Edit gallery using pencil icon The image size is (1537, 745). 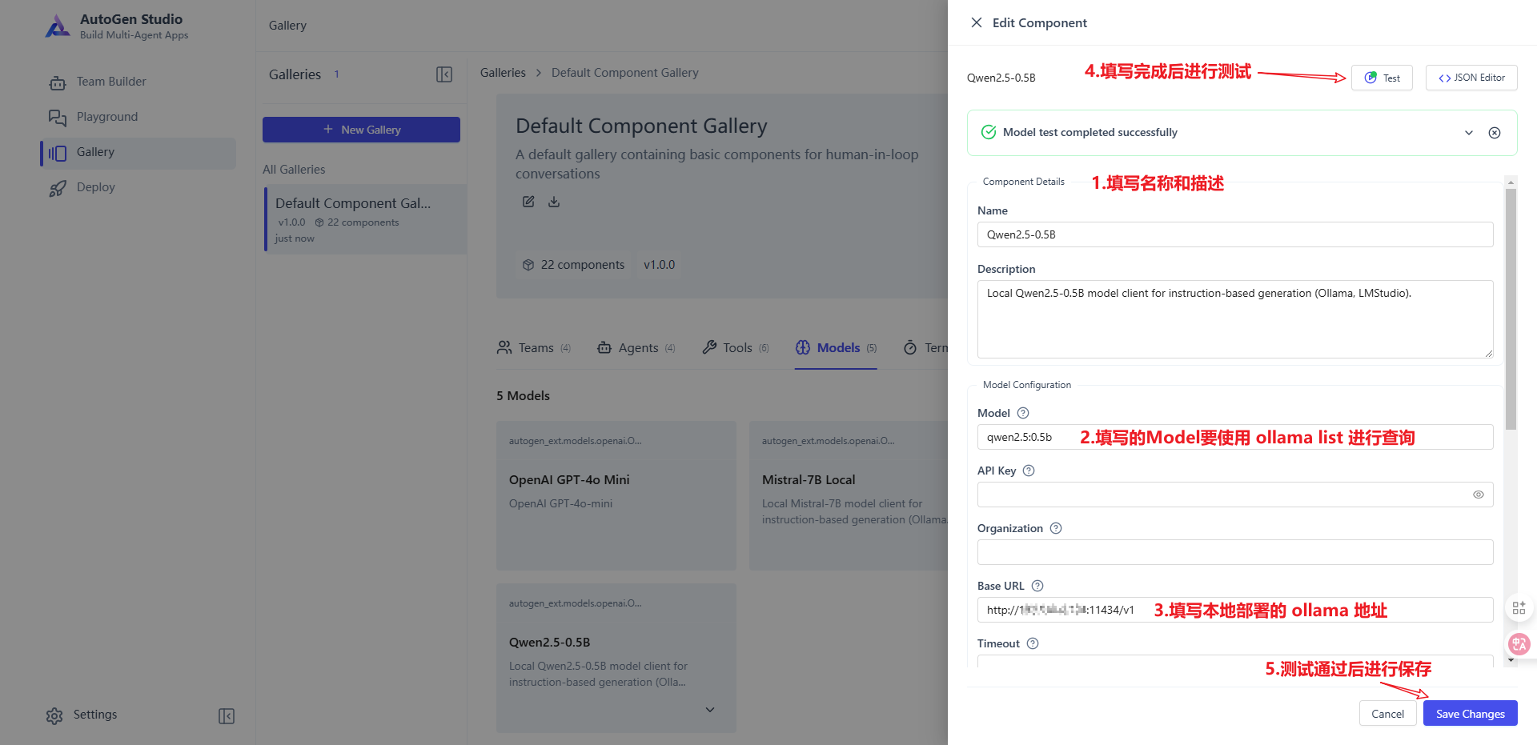[x=528, y=202]
